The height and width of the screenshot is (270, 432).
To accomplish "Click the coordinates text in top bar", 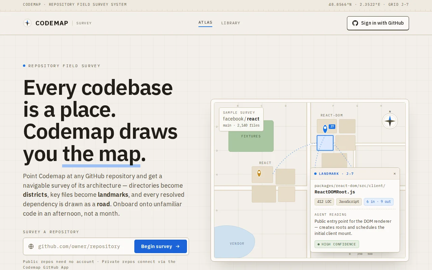I will point(369,5).
